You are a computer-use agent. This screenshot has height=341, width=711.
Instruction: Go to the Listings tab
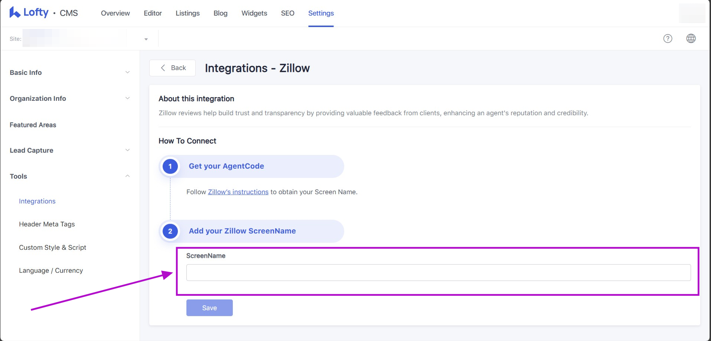(x=187, y=13)
